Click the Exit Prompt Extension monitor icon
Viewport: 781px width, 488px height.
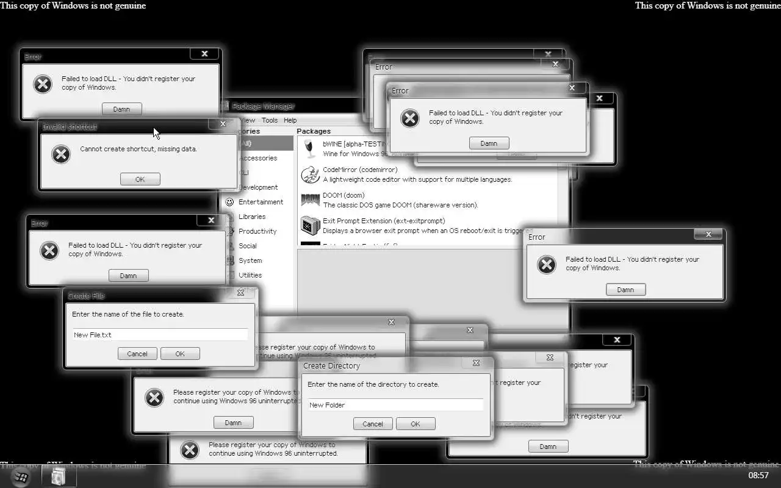click(x=310, y=226)
